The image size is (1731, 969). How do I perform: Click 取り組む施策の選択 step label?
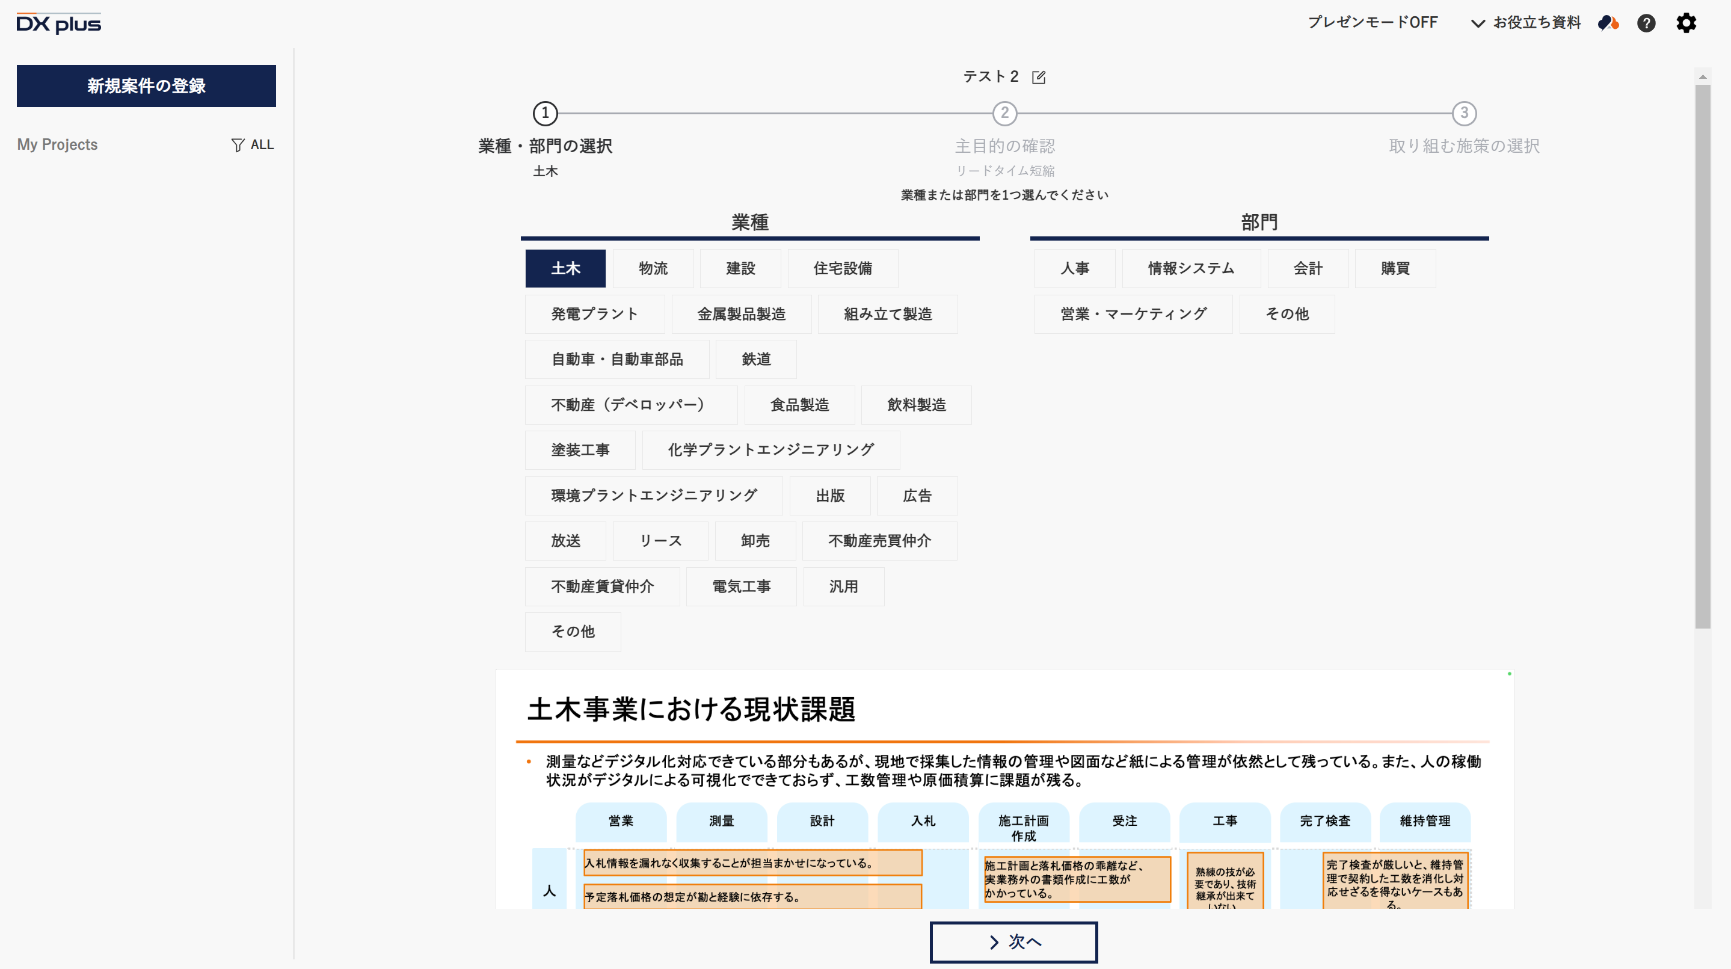(x=1463, y=147)
